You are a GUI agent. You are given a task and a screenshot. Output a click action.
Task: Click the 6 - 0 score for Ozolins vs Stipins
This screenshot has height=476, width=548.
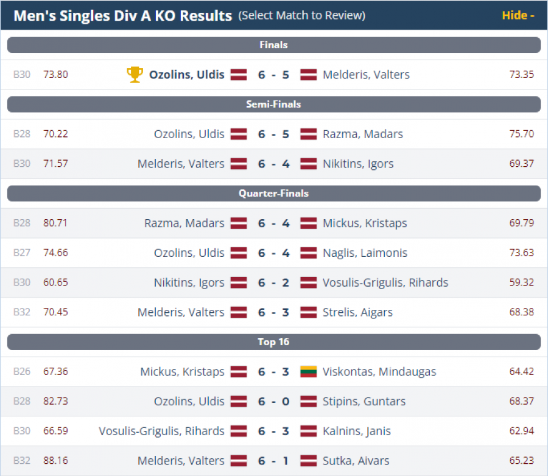[x=273, y=402]
